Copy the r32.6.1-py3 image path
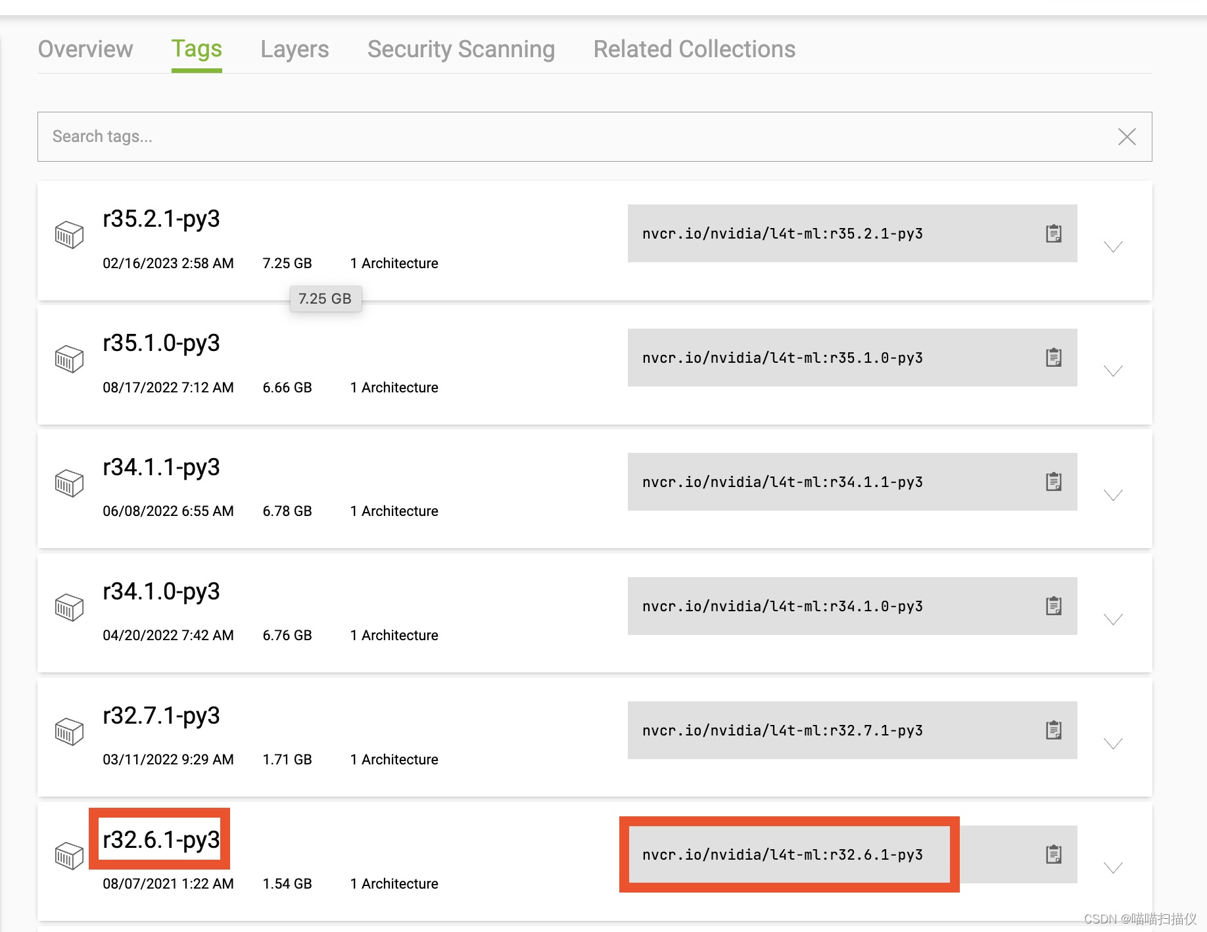Viewport: 1207px width, 932px height. click(x=1054, y=854)
